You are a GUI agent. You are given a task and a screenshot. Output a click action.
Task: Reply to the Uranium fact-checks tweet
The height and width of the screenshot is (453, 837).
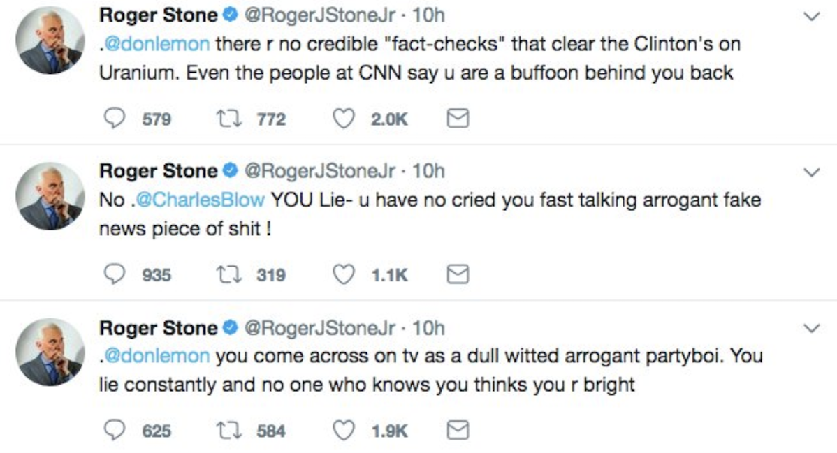click(x=115, y=119)
